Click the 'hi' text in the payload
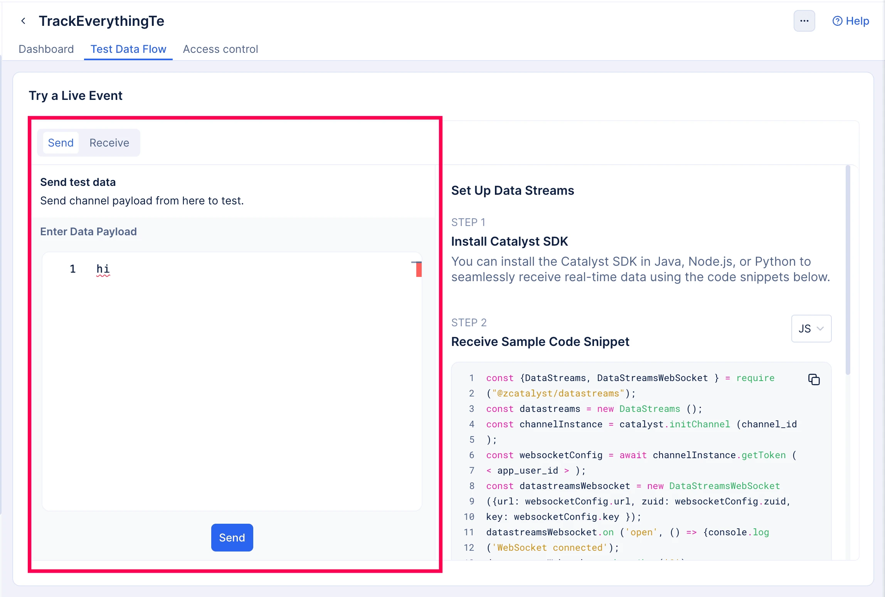 pos(103,269)
